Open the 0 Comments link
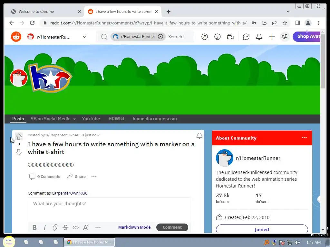 click(44, 177)
